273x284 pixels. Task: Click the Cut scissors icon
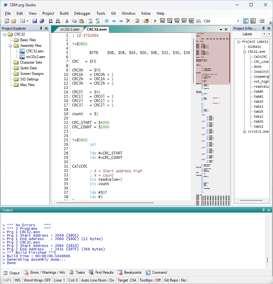[x=66, y=21]
